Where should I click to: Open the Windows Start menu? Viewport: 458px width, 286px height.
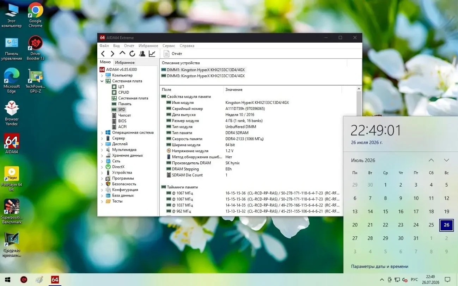[7, 280]
